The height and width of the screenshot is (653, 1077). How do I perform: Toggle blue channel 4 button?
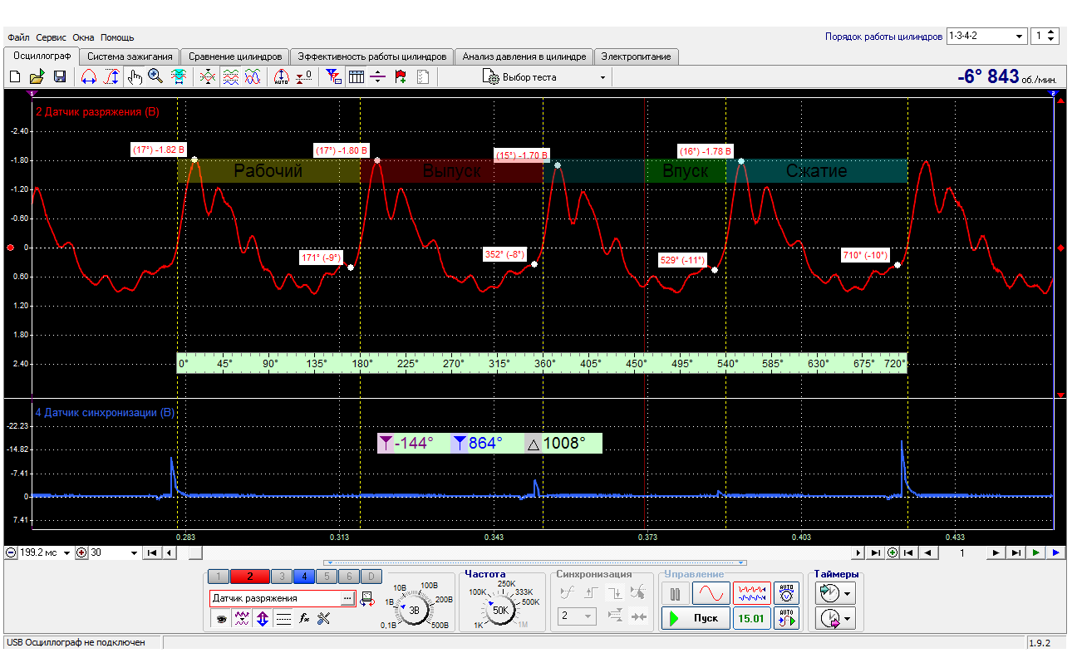304,576
